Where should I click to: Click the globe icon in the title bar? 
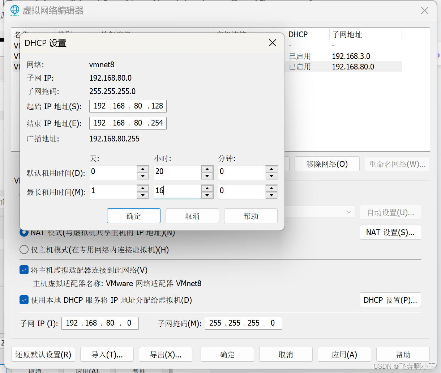coord(14,10)
